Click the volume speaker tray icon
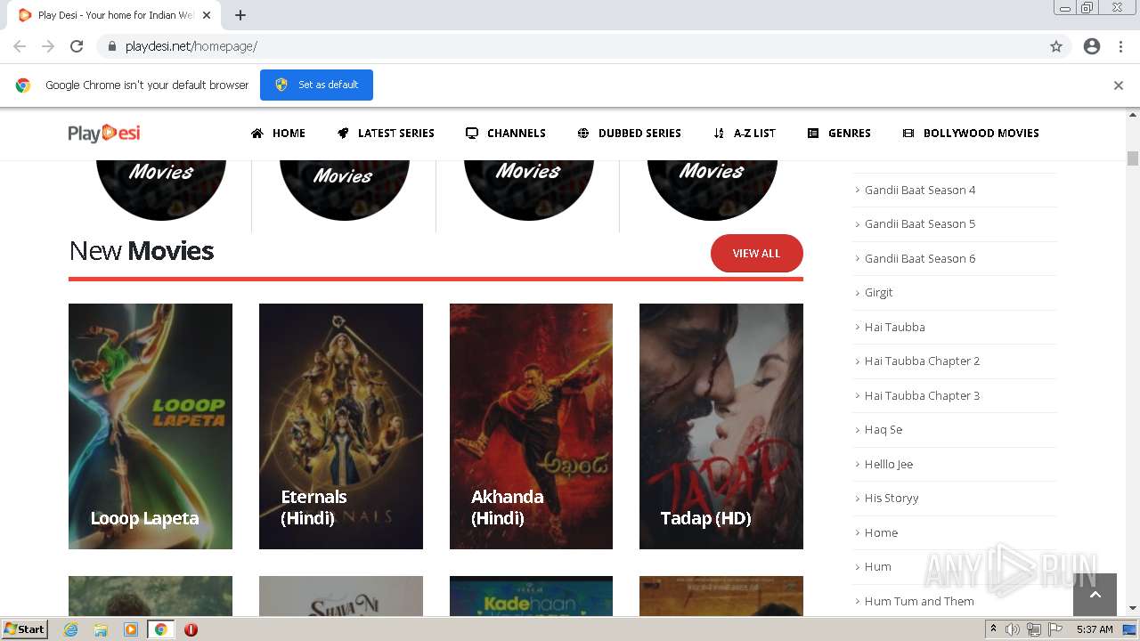The height and width of the screenshot is (641, 1140). [1013, 629]
